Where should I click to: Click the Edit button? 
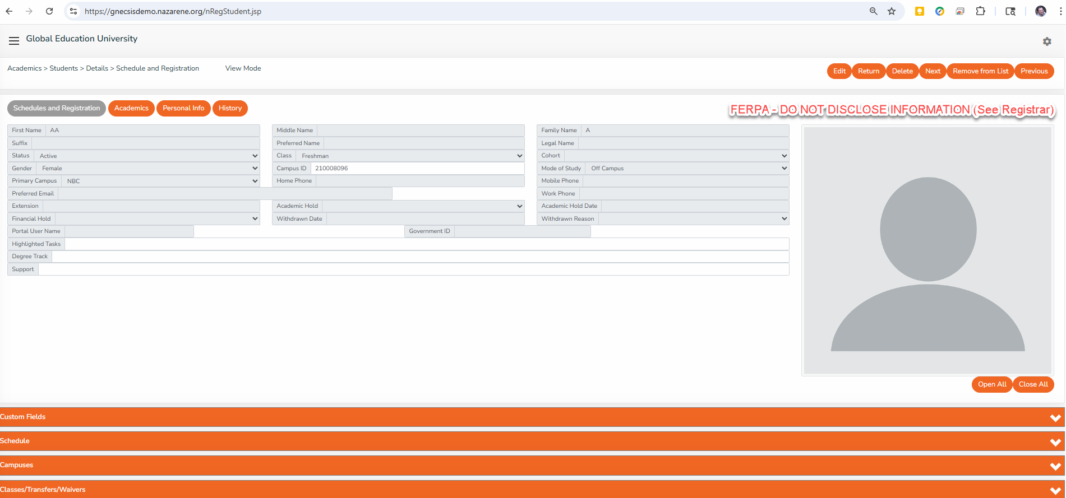[x=839, y=71]
